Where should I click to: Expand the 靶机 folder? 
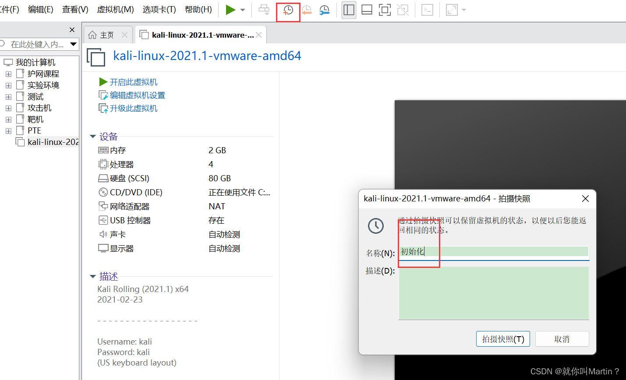click(8, 120)
